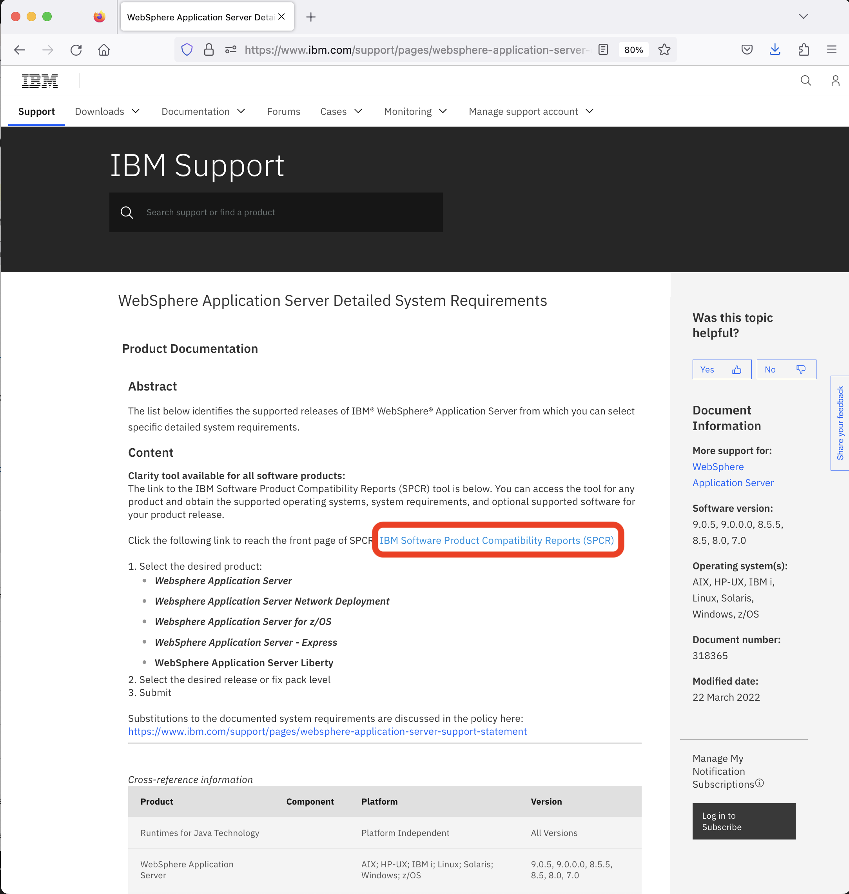Open the IBM Software Product Compatibility Reports link
This screenshot has width=849, height=894.
[497, 540]
